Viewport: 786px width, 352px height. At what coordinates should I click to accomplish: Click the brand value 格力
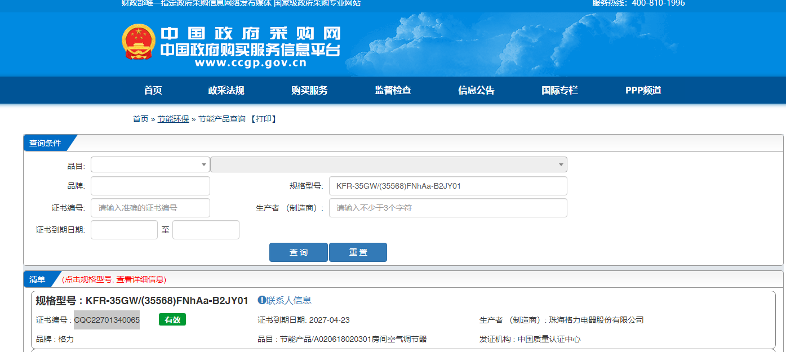pyautogui.click(x=66, y=339)
